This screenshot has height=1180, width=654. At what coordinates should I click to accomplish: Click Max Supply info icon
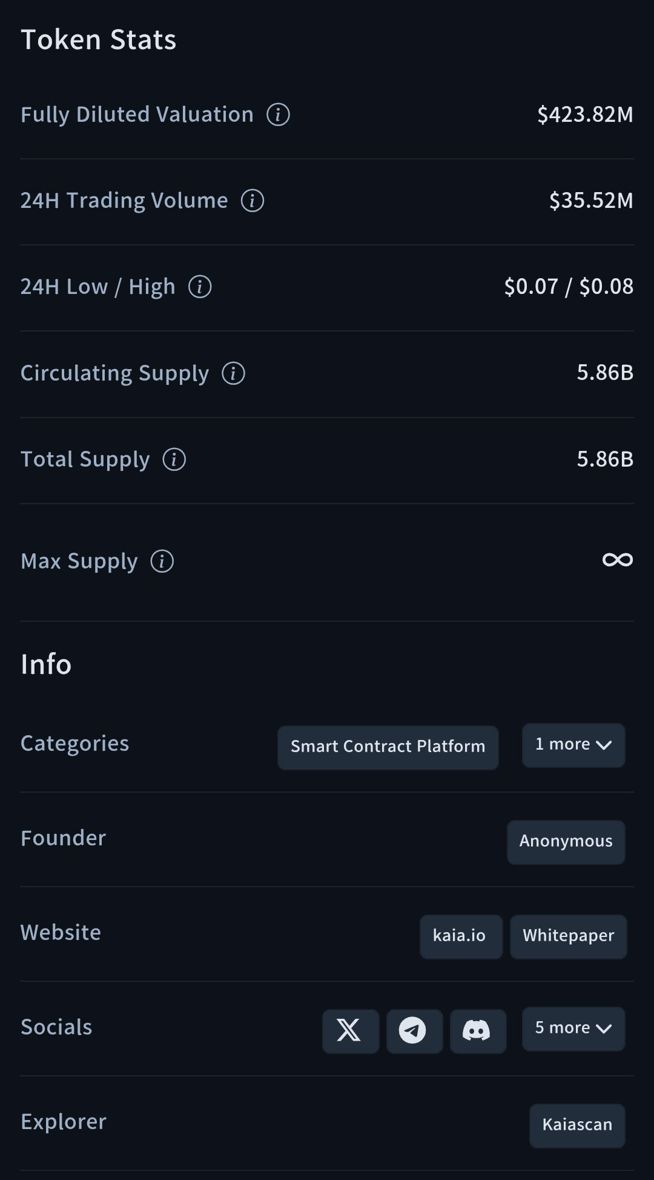162,561
